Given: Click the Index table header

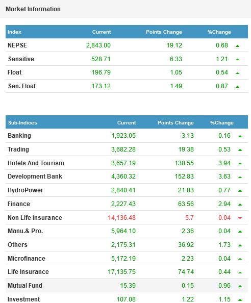Looking at the screenshot, I should click(x=14, y=32).
